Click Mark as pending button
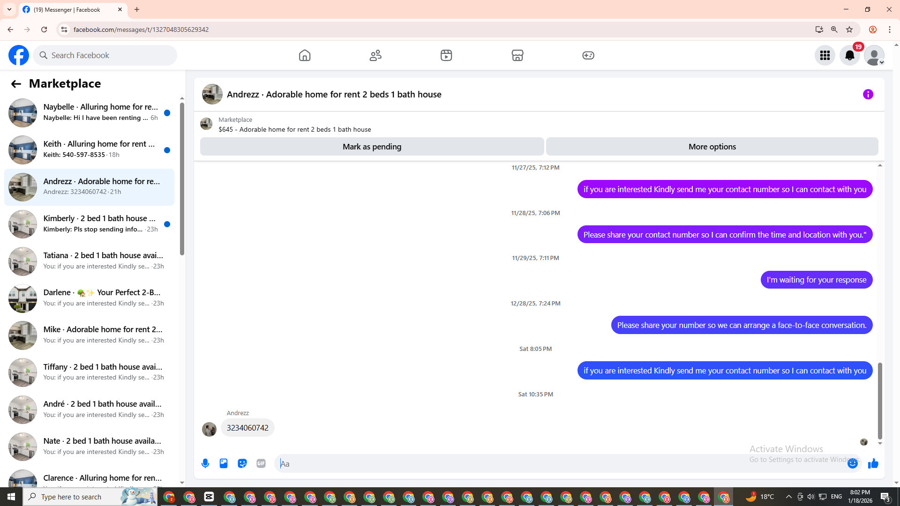Screen dimensions: 900x506 pyautogui.click(x=372, y=147)
